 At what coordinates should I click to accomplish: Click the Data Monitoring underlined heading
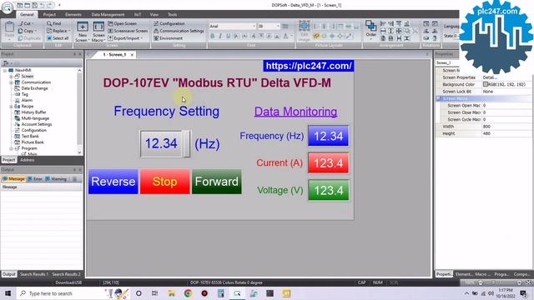295,112
